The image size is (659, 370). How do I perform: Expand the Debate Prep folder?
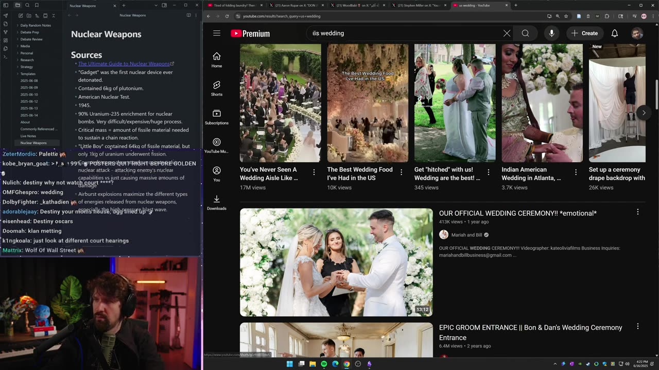tap(29, 32)
